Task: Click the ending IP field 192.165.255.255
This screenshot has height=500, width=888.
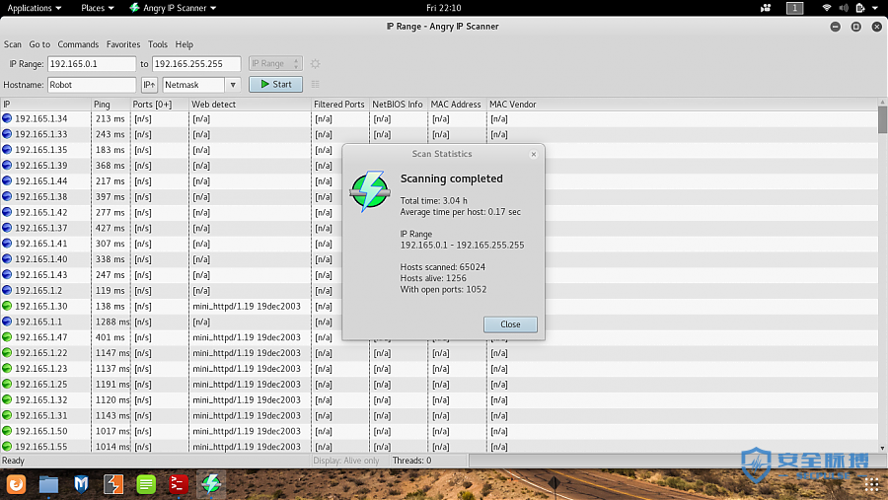Action: pos(196,63)
